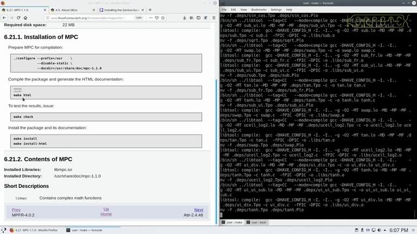Close the Konsole window

[414, 3]
